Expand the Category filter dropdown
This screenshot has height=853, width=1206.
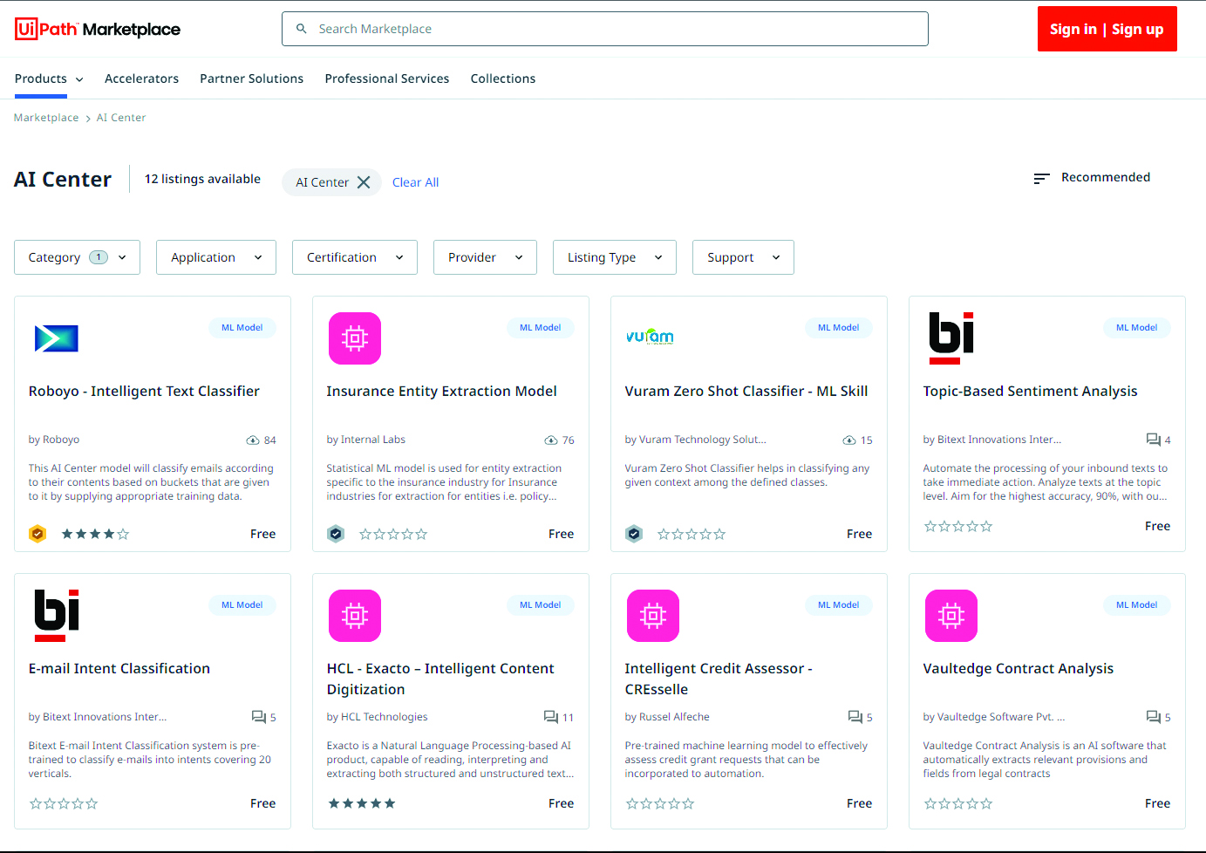(77, 257)
